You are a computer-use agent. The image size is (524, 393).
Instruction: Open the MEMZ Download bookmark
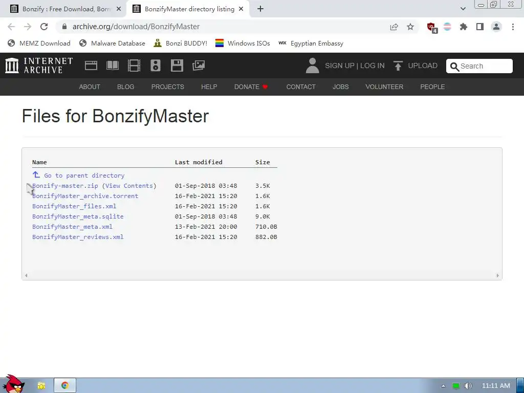(x=39, y=43)
